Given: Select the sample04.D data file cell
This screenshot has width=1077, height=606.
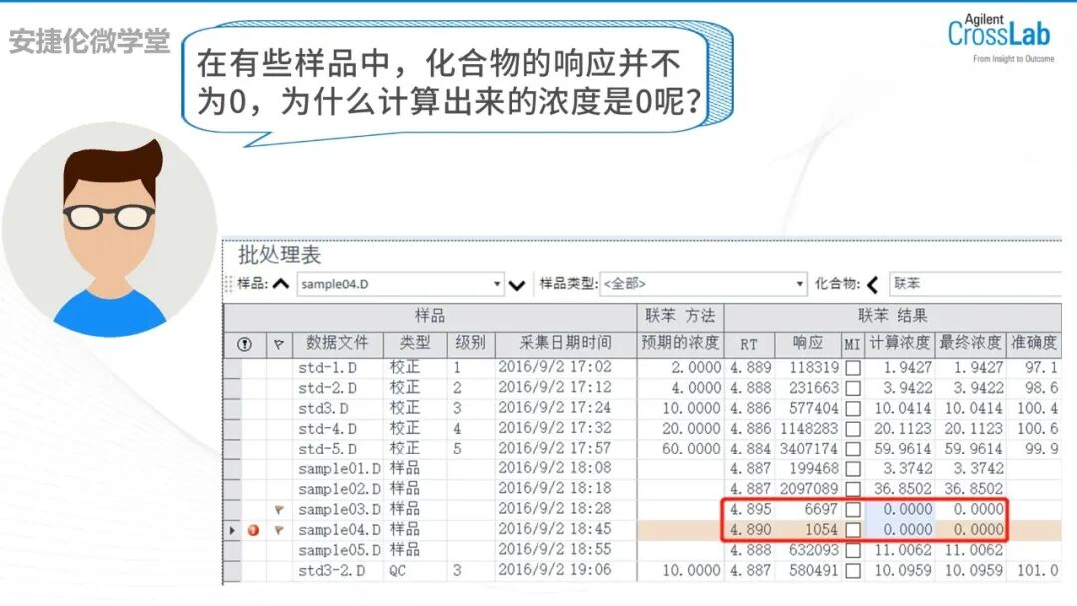Looking at the screenshot, I should (337, 530).
